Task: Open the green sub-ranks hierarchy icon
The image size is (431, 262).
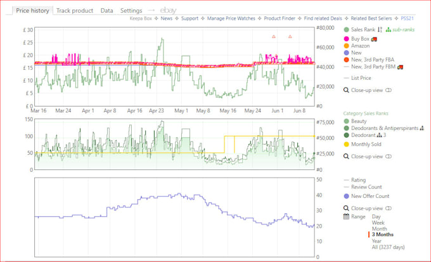Action: pyautogui.click(x=389, y=30)
